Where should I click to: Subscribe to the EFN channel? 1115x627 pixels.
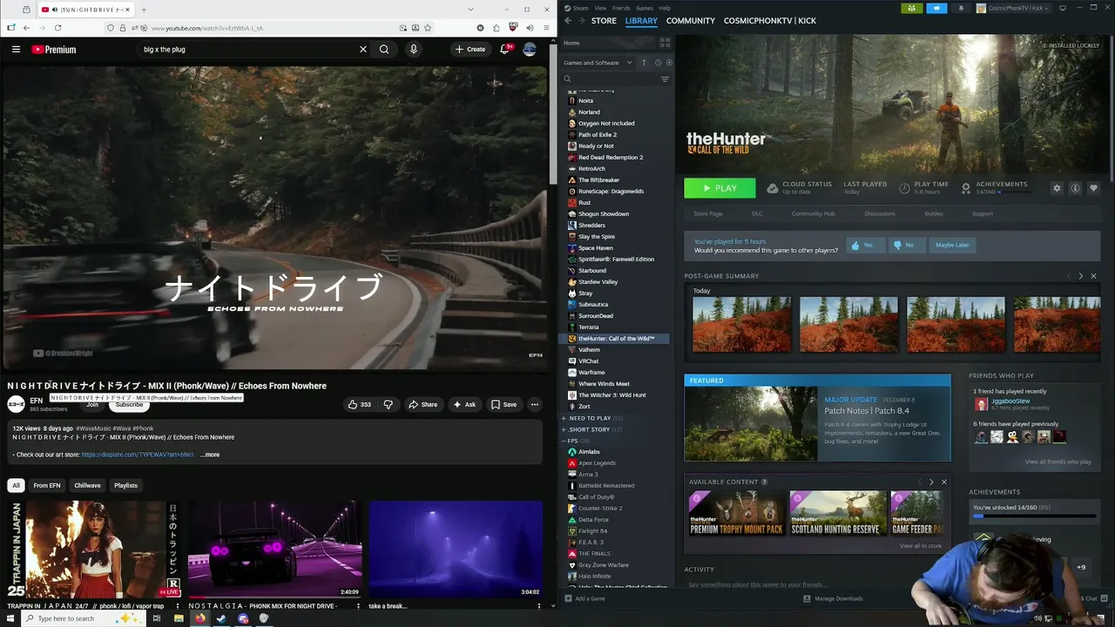[x=129, y=405]
